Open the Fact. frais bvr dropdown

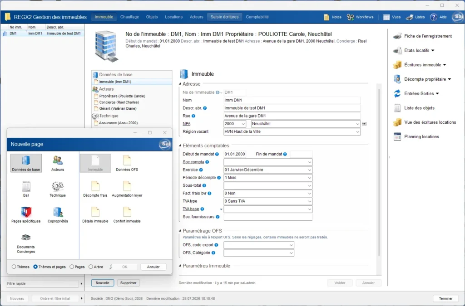(x=309, y=194)
